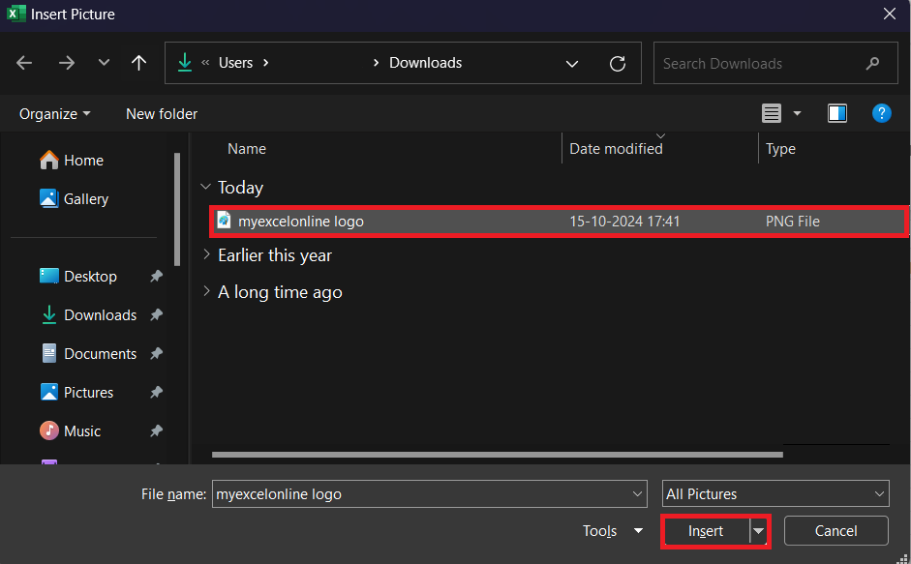Click the file list horizontal scrollbar
The width and height of the screenshot is (911, 564).
pyautogui.click(x=498, y=455)
